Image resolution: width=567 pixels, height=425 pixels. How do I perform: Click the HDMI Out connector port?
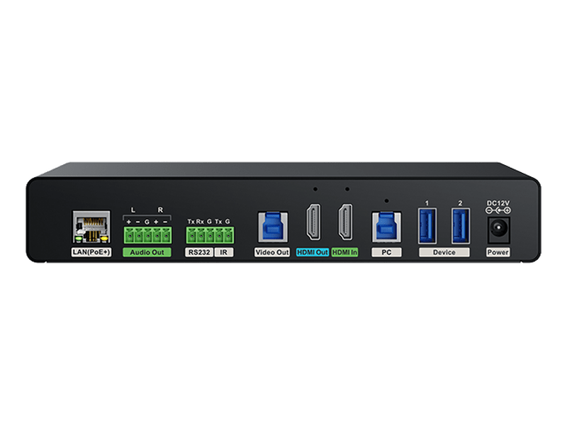pos(313,222)
